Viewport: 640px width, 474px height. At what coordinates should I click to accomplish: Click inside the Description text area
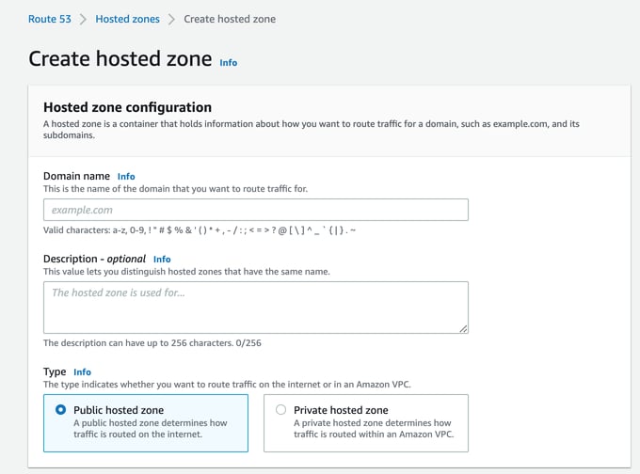pos(255,307)
